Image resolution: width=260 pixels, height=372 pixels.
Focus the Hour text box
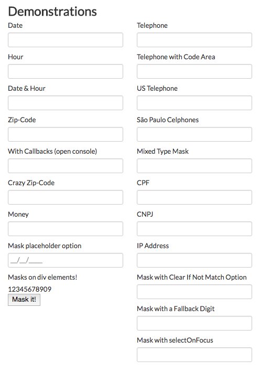[x=66, y=71]
